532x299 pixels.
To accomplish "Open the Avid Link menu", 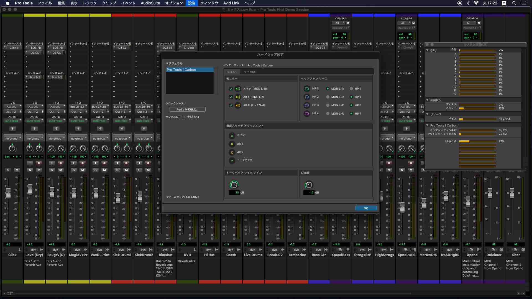I will click(231, 3).
